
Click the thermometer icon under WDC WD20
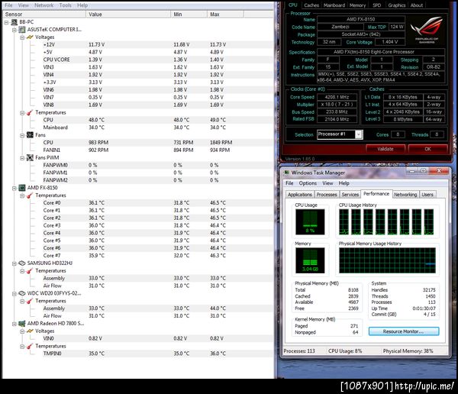[30, 301]
